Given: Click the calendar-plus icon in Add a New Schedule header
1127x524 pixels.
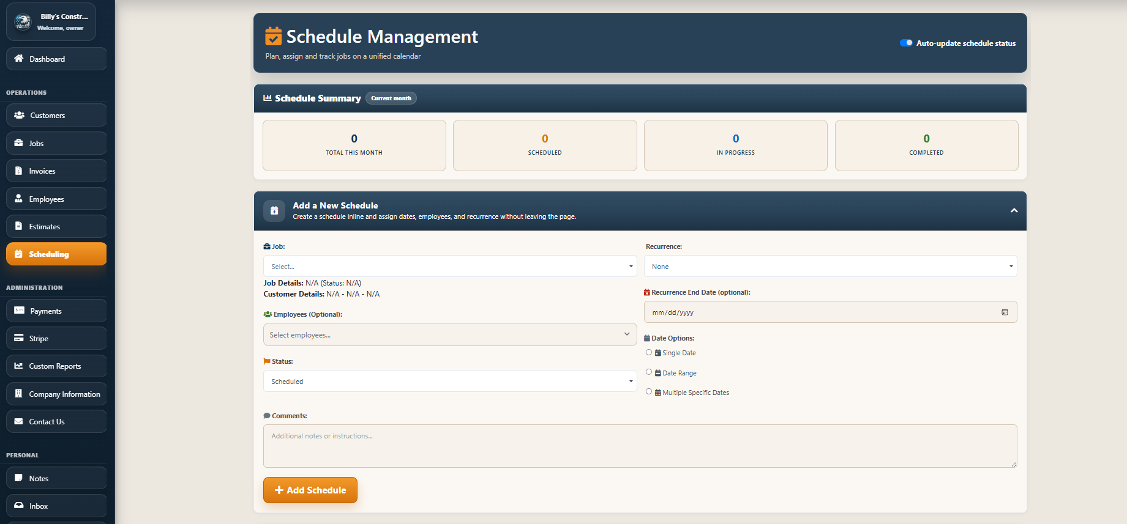Looking at the screenshot, I should (274, 210).
